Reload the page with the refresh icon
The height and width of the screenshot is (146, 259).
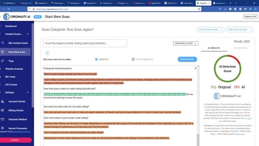[x=8, y=9]
